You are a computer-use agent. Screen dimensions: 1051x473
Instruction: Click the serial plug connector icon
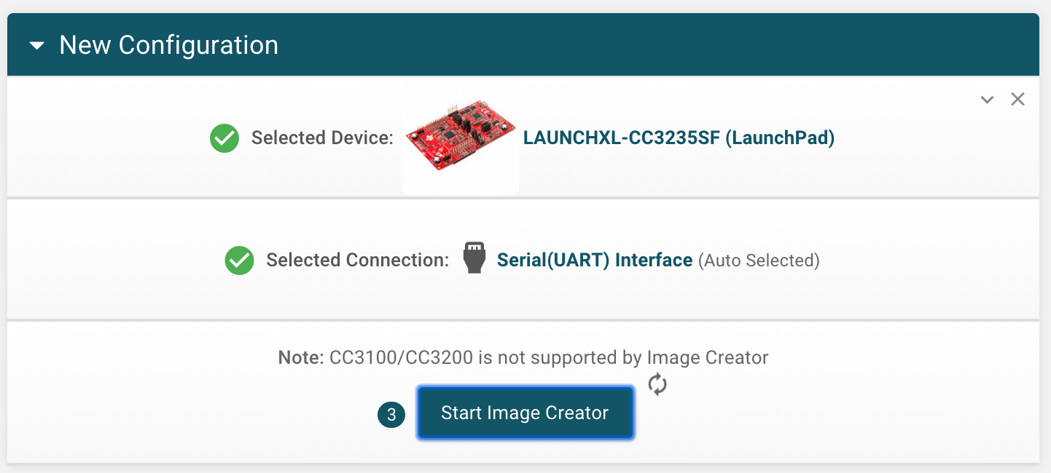474,258
